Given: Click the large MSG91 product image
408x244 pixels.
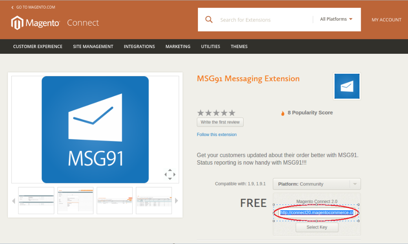Looking at the screenshot, I should pyautogui.click(x=95, y=130).
